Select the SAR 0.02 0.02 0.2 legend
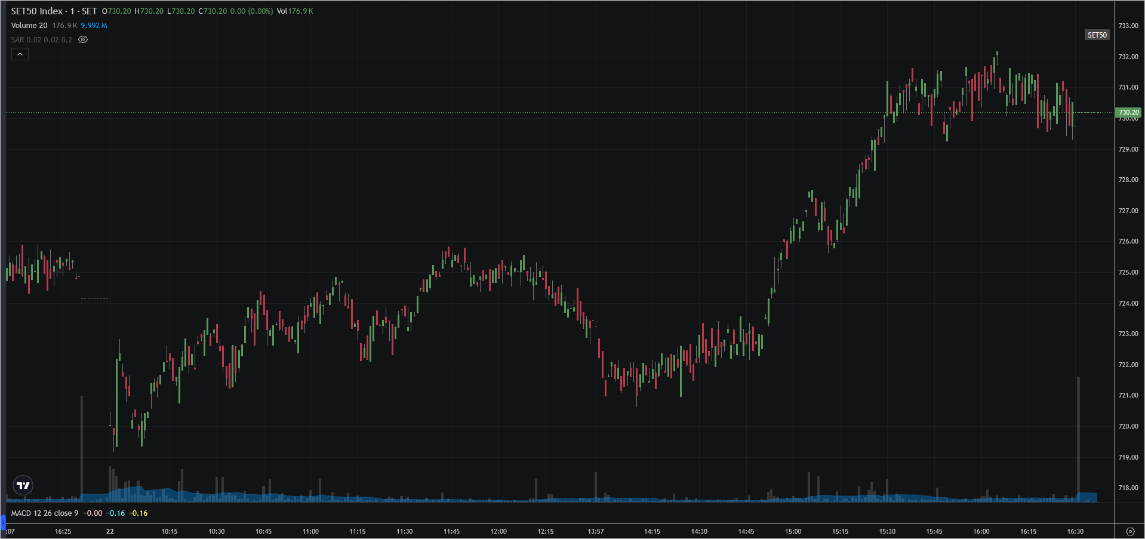1145x539 pixels. (x=42, y=40)
